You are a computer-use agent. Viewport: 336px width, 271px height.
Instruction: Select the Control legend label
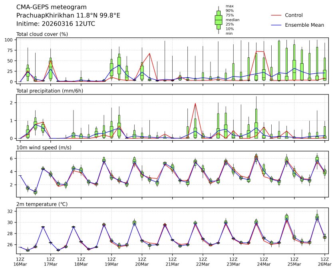click(294, 15)
